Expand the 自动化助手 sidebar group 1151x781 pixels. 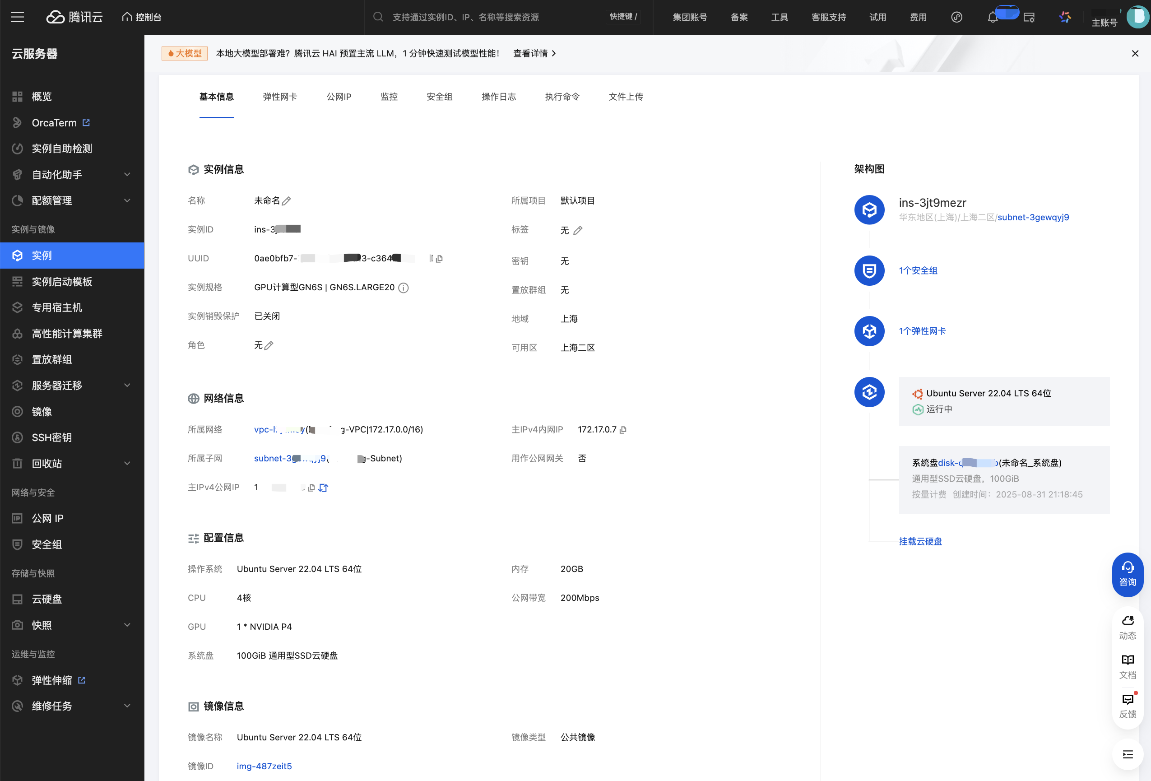72,175
